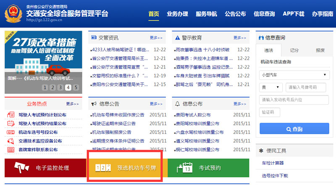Image resolution: width=336 pixels, height=185 pixels.
Task: Click the table icon beside 套牌案件联系表公布
Action: pos(11,150)
